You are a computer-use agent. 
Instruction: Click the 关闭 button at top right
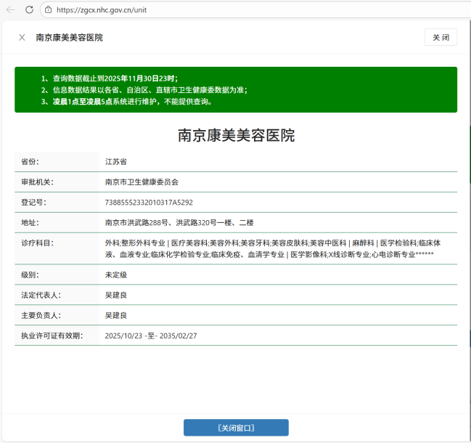pyautogui.click(x=441, y=37)
